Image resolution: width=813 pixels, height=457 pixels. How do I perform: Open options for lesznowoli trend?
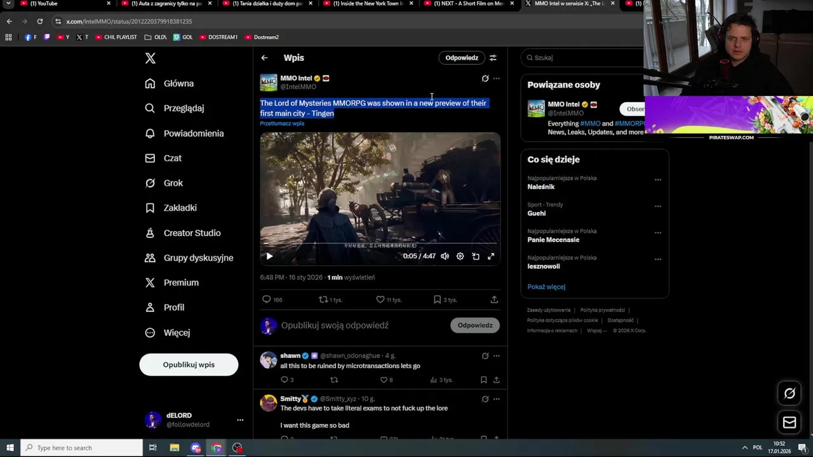pyautogui.click(x=658, y=260)
